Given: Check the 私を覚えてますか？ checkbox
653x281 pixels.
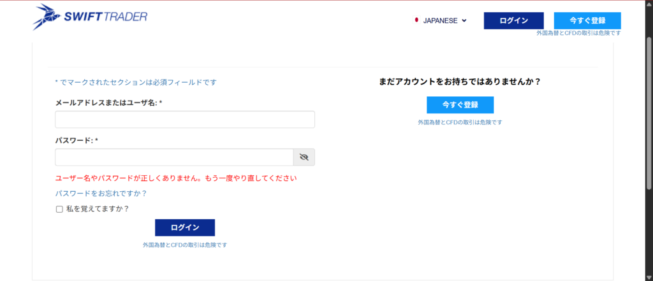Looking at the screenshot, I should coord(59,209).
